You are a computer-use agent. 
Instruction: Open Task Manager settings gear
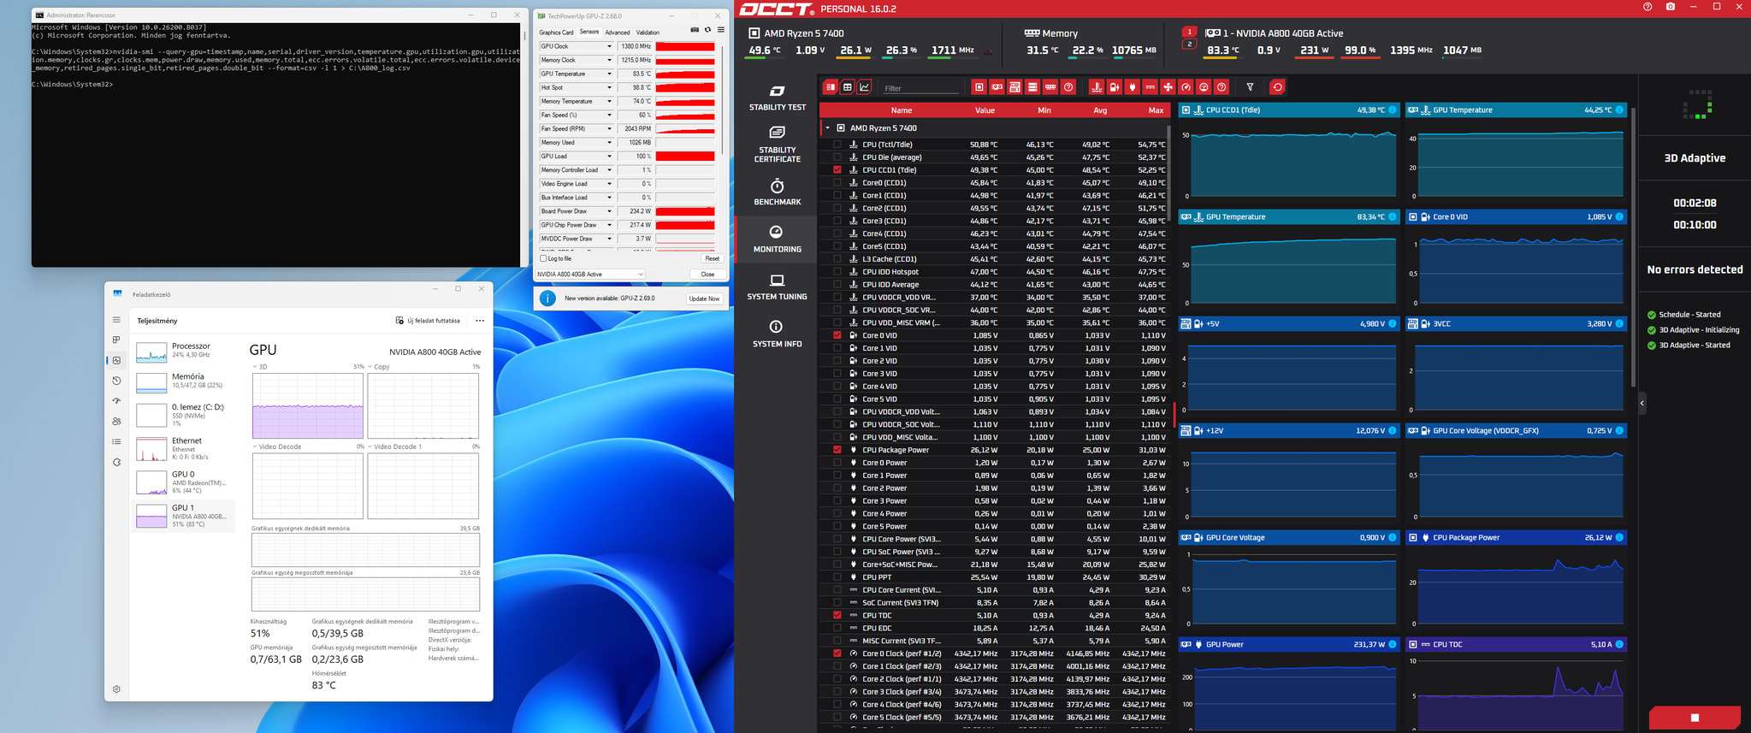(117, 689)
